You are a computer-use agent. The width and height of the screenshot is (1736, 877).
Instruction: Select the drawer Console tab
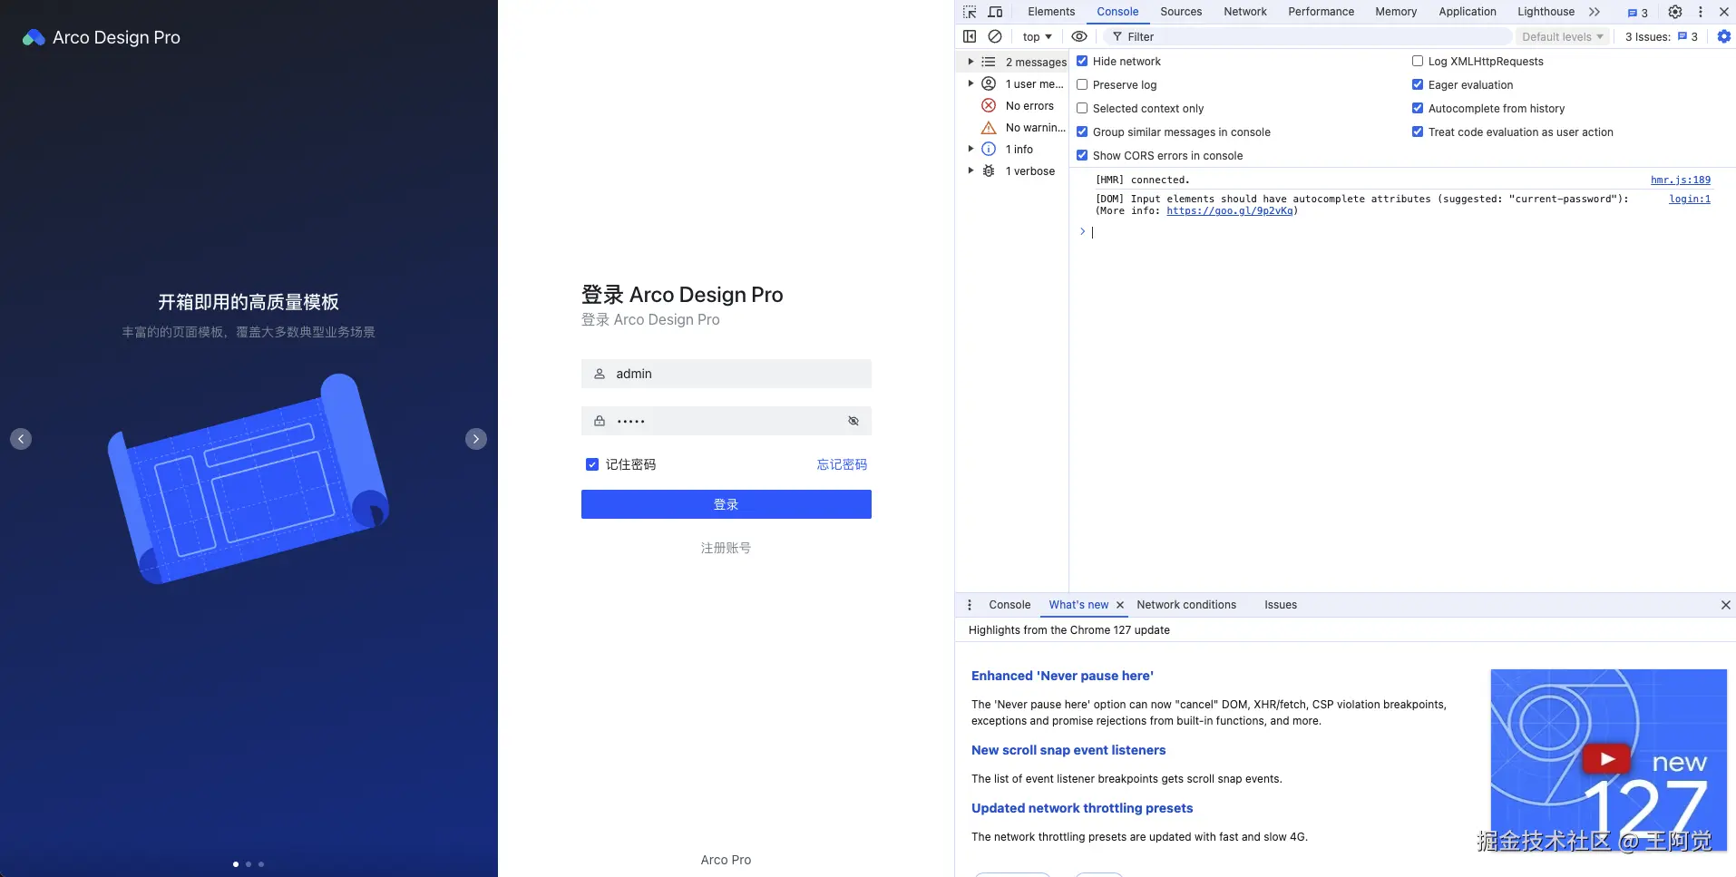pos(1009,605)
